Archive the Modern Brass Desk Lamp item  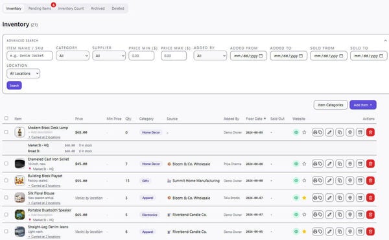[x=360, y=132]
